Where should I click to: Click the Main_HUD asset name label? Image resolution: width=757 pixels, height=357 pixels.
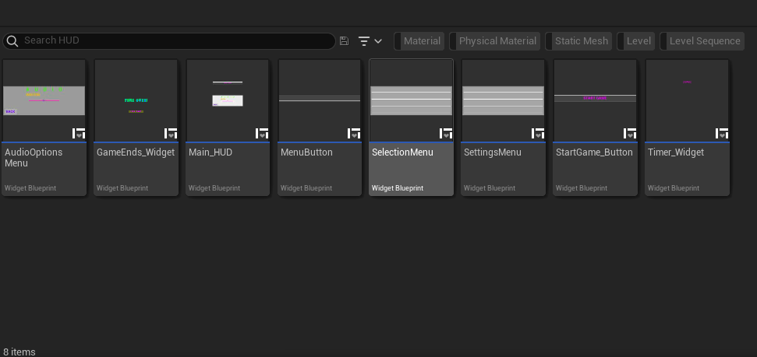tap(210, 152)
